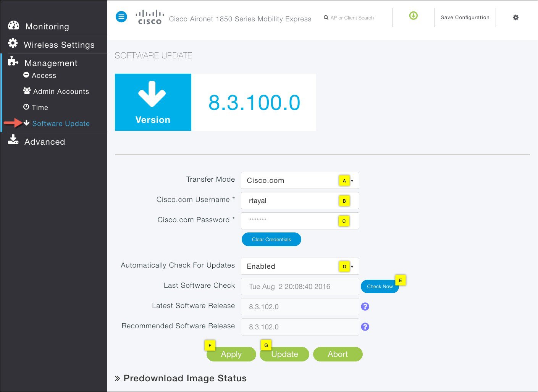Screen dimensions: 538x392
Task: Click help icon beside Recommended Software Release
Action: pos(365,327)
